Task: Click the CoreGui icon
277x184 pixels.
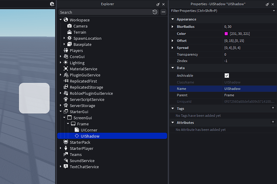Action: coord(66,57)
